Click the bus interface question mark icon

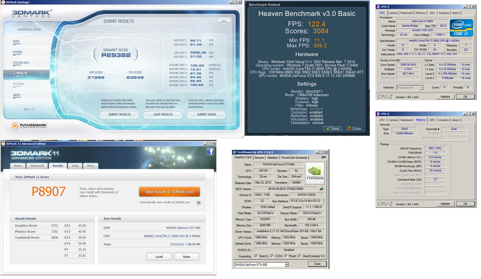point(324,201)
